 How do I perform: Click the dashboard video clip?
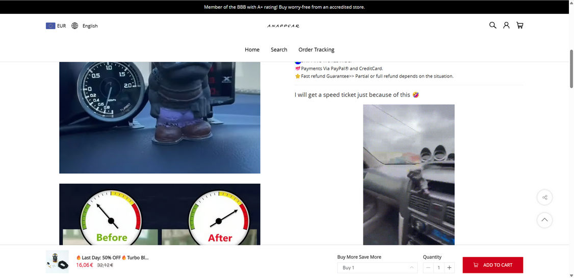pos(409,175)
